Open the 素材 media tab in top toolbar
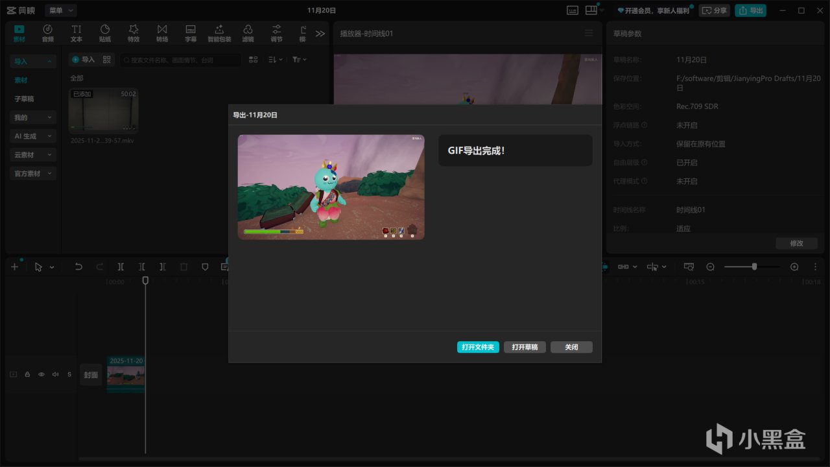 click(x=19, y=33)
